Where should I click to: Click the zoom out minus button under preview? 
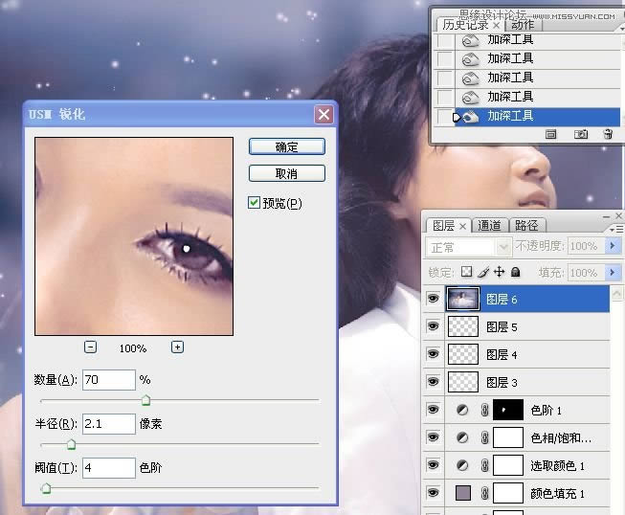(90, 347)
